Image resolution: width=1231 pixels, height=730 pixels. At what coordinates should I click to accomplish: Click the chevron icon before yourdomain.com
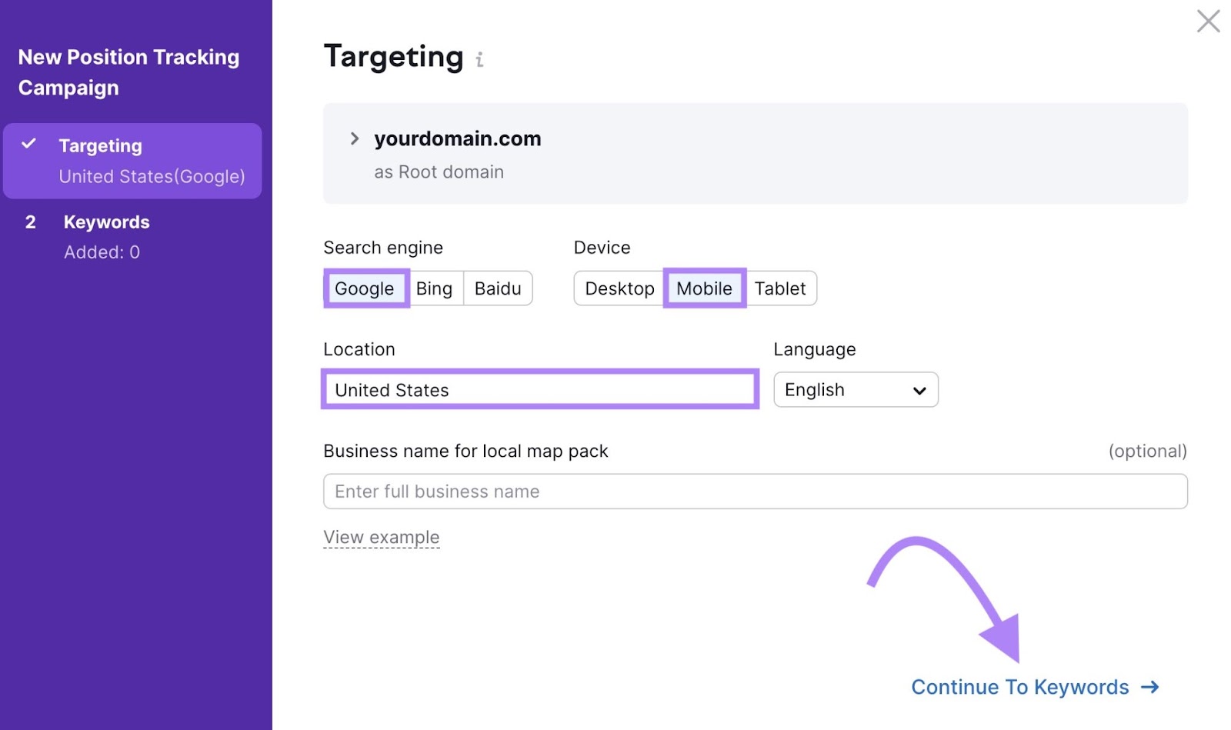pyautogui.click(x=355, y=138)
